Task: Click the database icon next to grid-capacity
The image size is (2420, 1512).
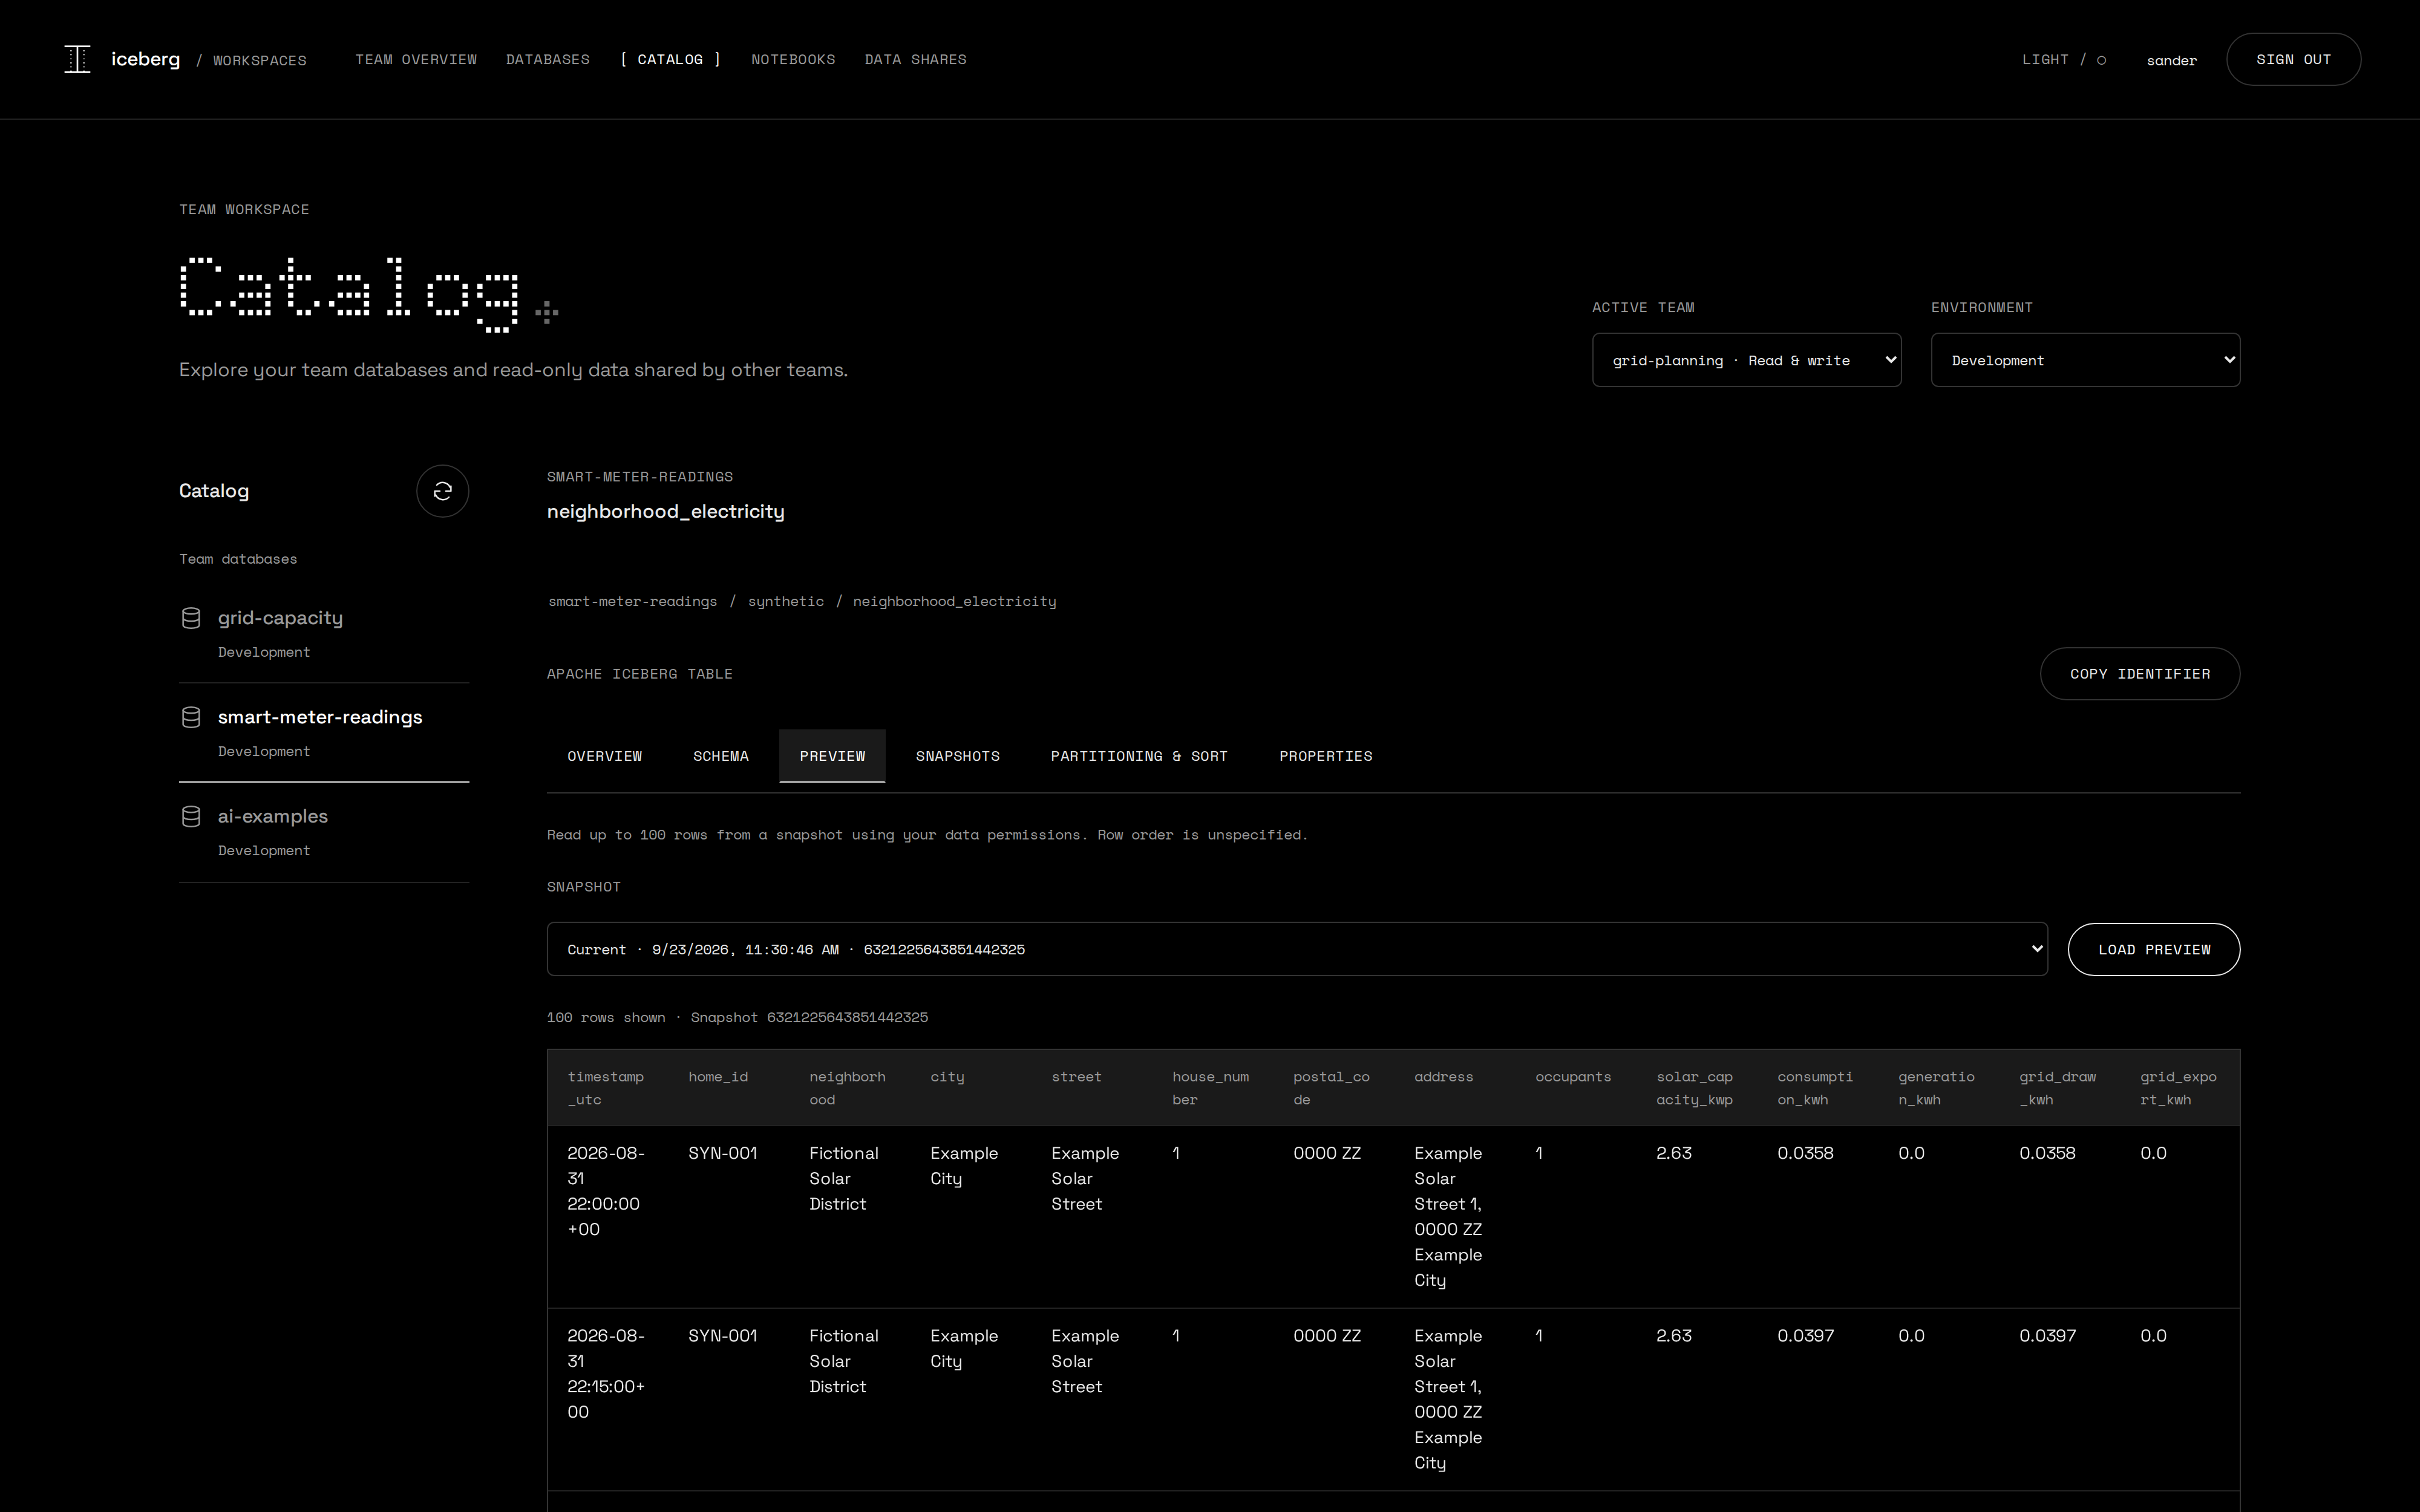Action: point(191,618)
